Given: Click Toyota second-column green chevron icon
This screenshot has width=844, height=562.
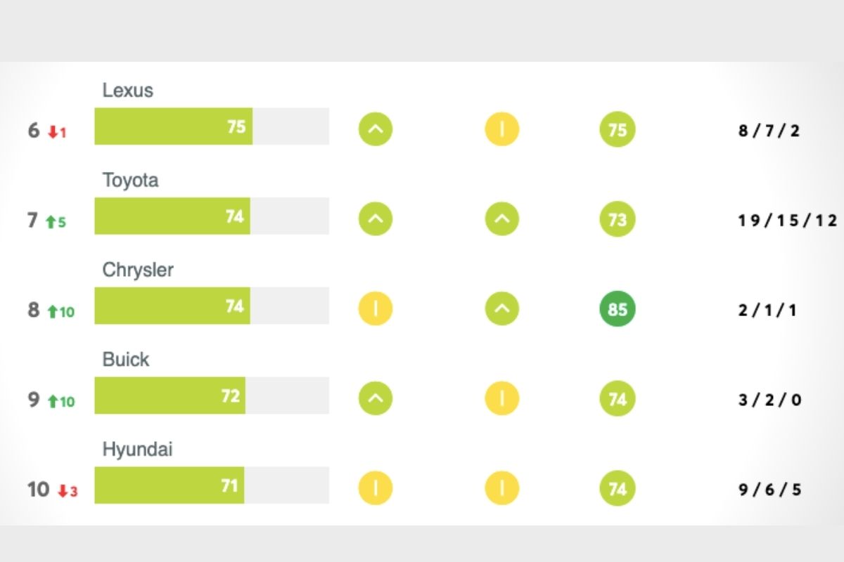Looking at the screenshot, I should pos(501,219).
